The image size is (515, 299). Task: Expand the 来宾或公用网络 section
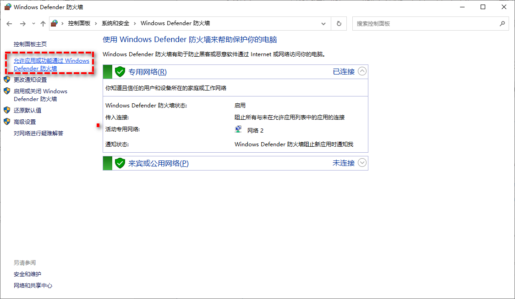[362, 163]
